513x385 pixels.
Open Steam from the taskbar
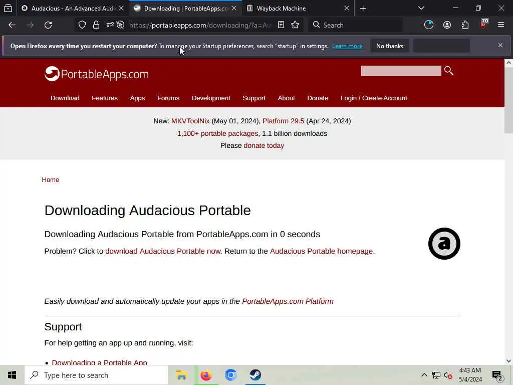coord(255,375)
